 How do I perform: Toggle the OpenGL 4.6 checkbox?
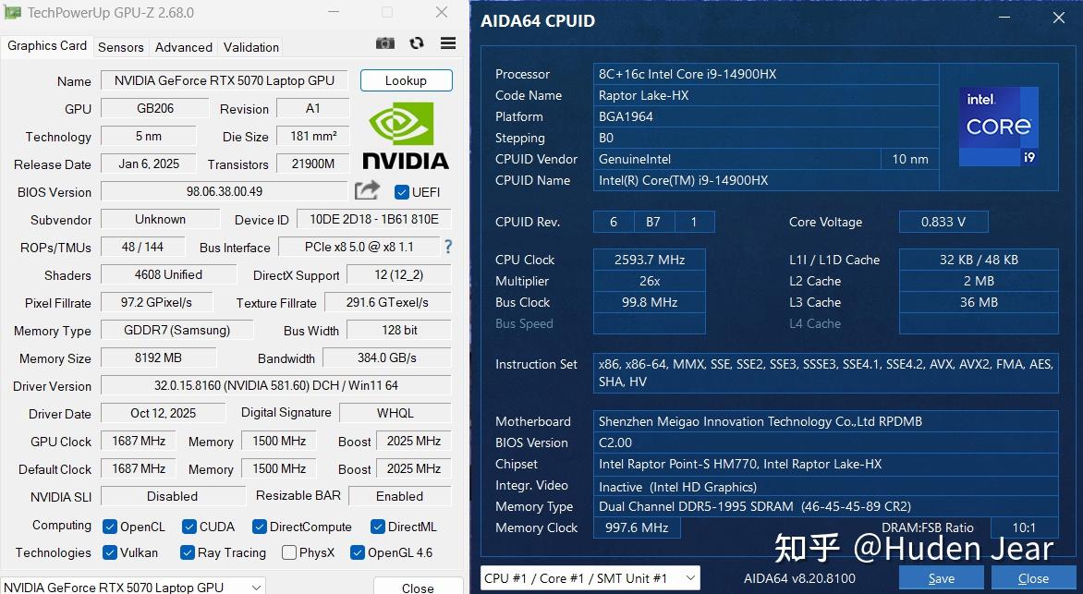tap(357, 552)
